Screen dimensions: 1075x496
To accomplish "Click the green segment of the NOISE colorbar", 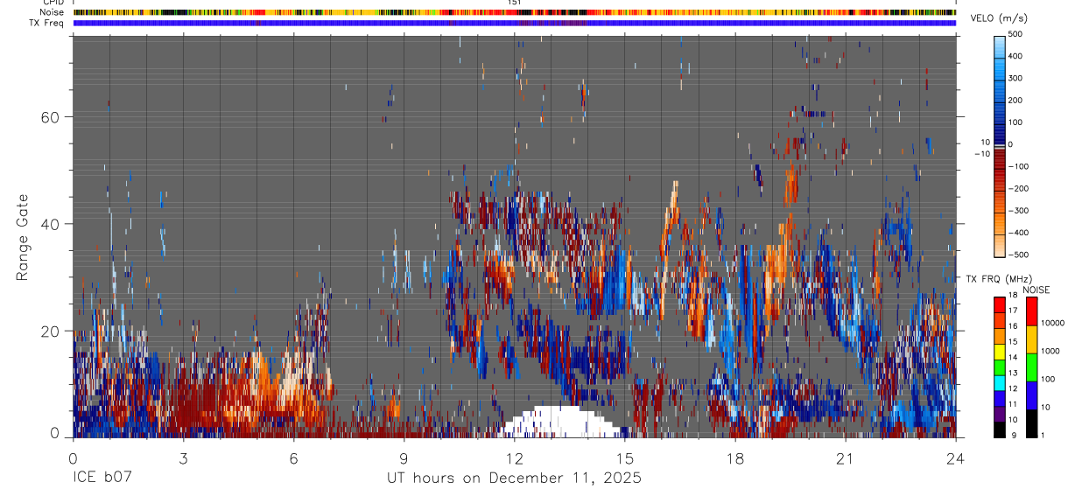I will (1030, 367).
